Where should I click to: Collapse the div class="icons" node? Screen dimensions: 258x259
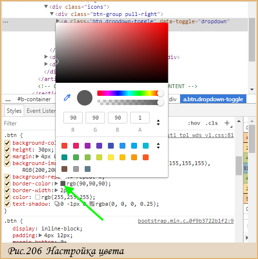coord(46,6)
